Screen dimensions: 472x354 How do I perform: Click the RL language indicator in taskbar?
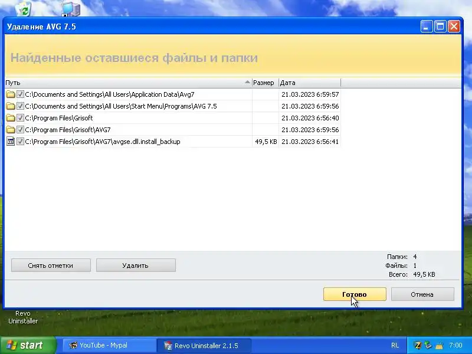395,345
